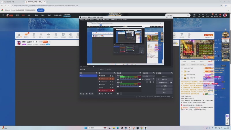The width and height of the screenshot is (231, 130).
Task: Open Douyu history icon in the top bar
Action: (194, 15)
